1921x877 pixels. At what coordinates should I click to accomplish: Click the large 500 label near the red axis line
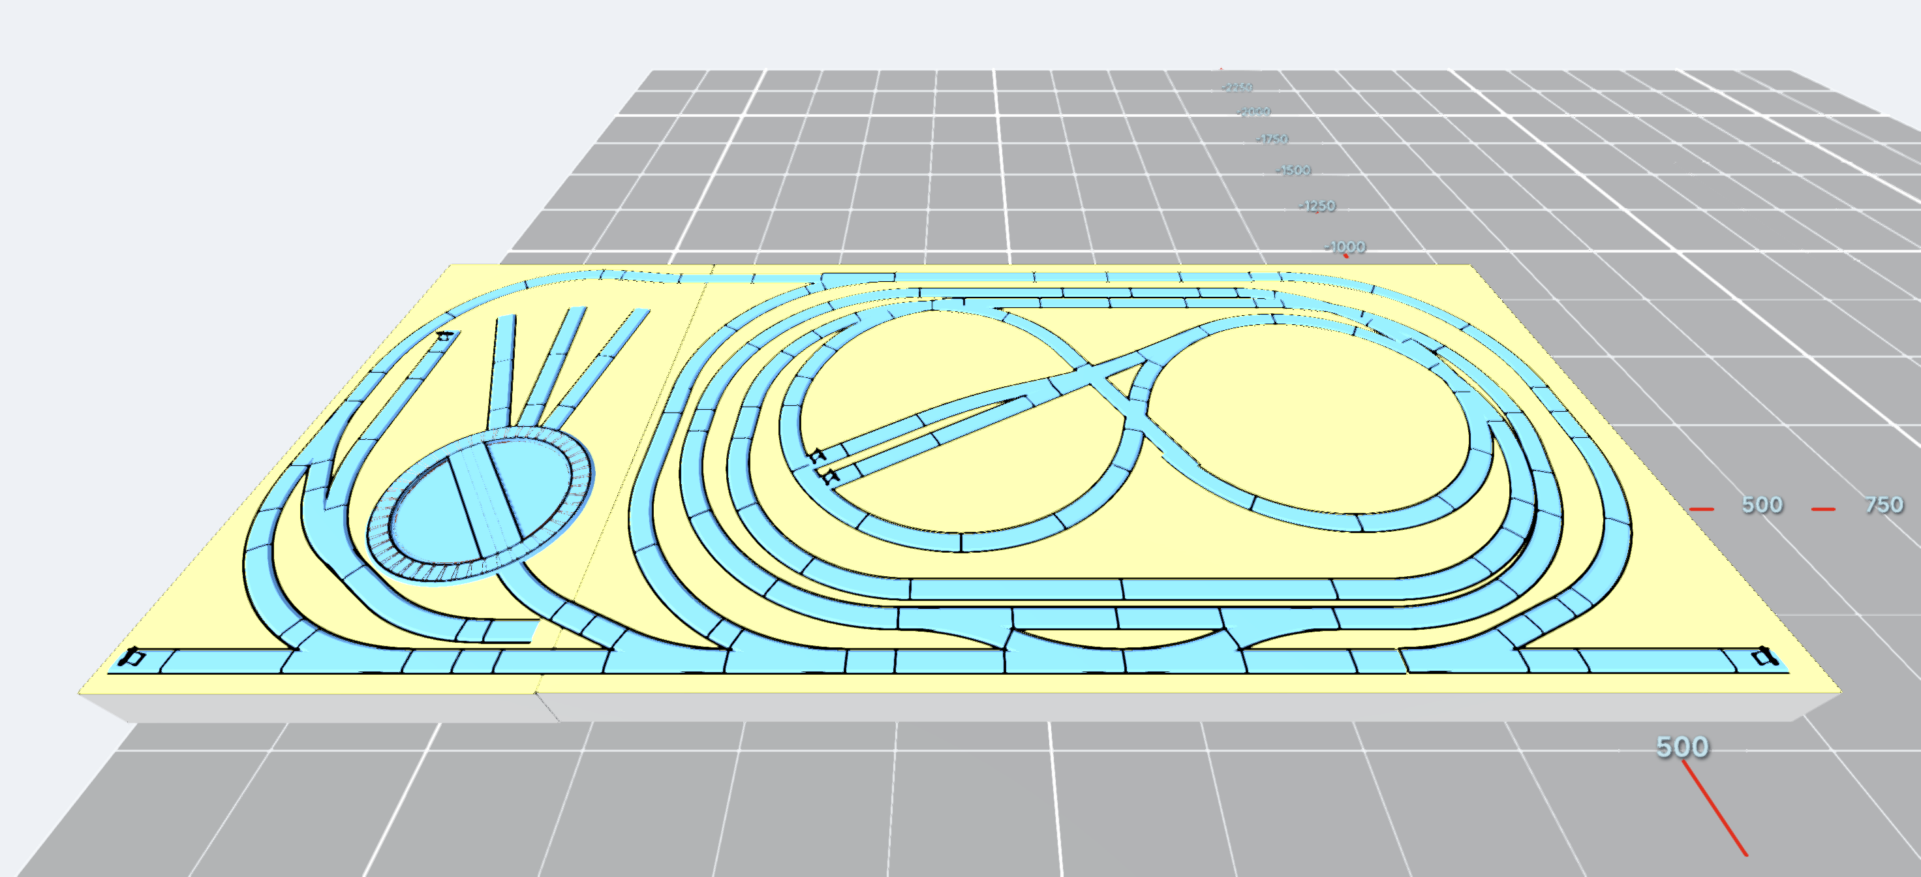[1682, 746]
